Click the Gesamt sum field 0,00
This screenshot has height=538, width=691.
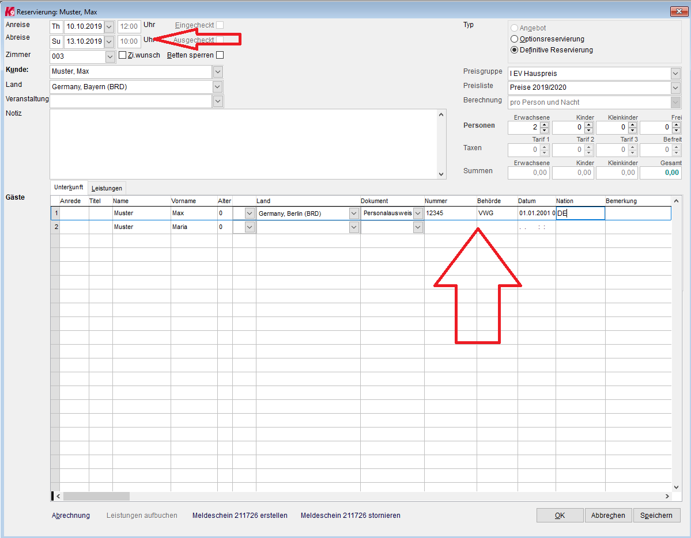coord(660,173)
